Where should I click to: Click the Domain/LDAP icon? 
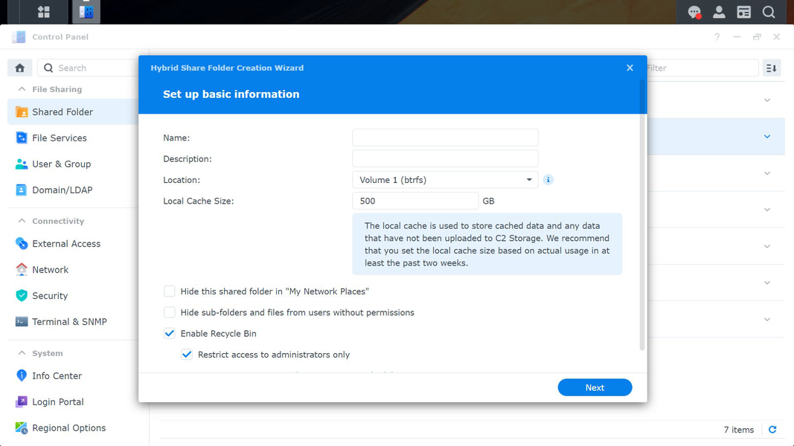click(22, 190)
